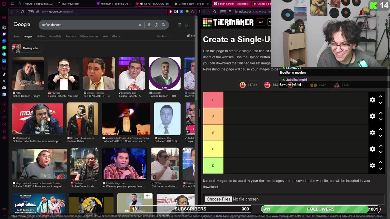Expand the Outils tools dropdown
The height and width of the screenshot is (219, 390).
pos(162,36)
